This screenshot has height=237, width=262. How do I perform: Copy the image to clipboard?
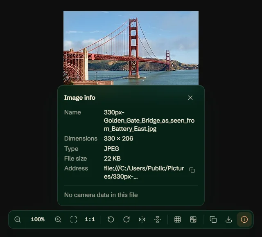[x=213, y=219]
